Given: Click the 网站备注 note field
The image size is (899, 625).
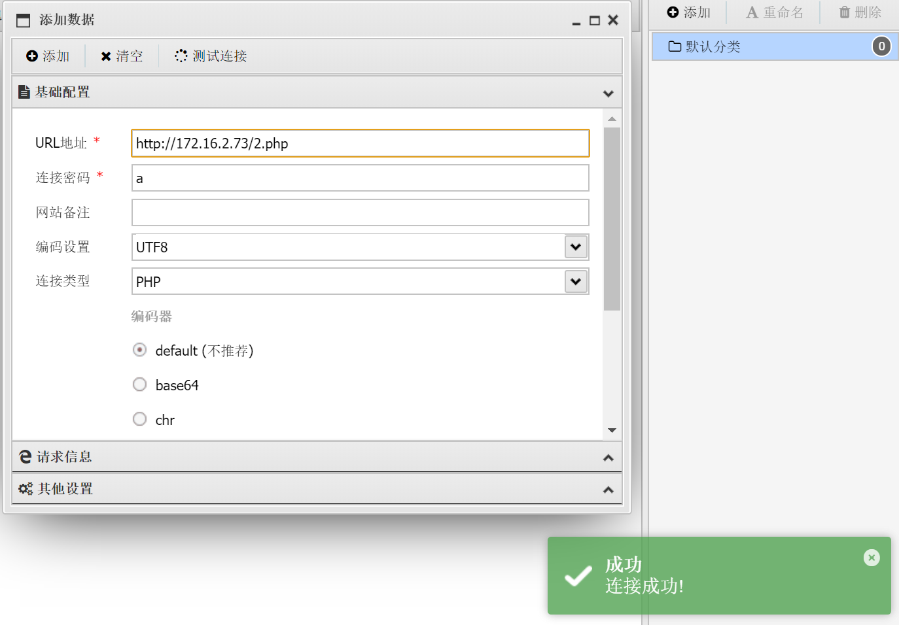Looking at the screenshot, I should [361, 212].
